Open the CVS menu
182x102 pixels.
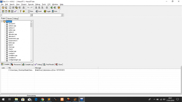click(49, 4)
